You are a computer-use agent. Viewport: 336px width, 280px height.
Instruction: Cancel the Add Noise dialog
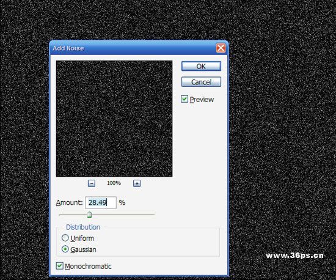pos(201,82)
